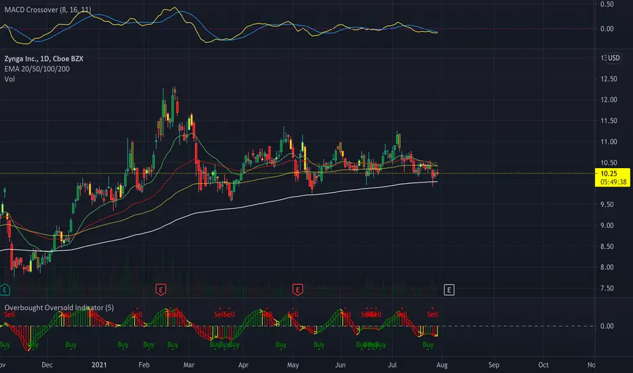Open the USD currency selector on price axis
Image resolution: width=633 pixels, height=373 pixels.
(614, 58)
